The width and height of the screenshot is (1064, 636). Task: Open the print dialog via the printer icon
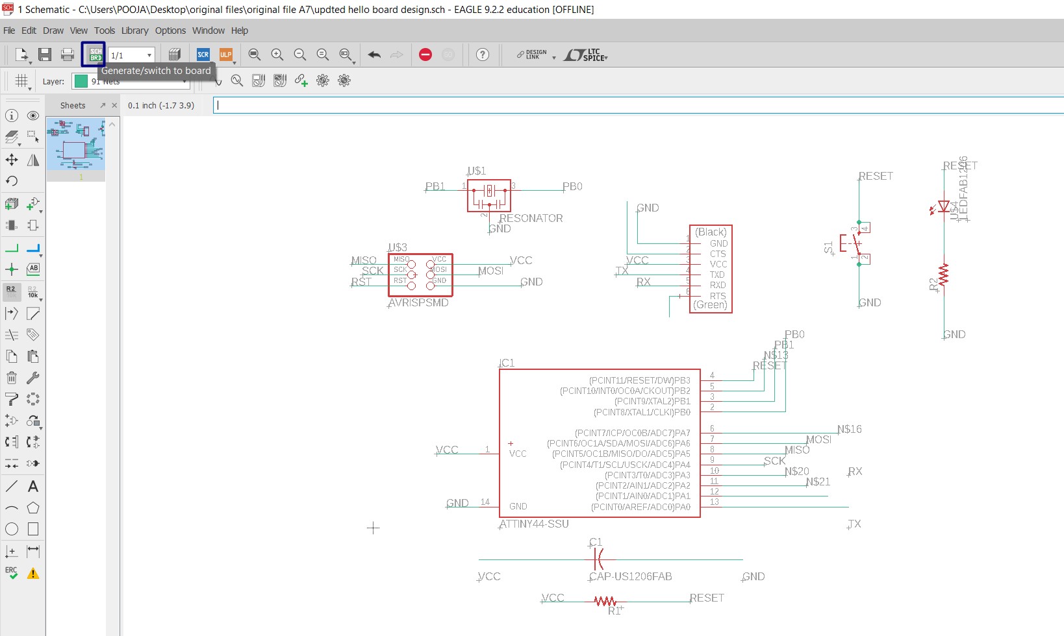click(68, 55)
